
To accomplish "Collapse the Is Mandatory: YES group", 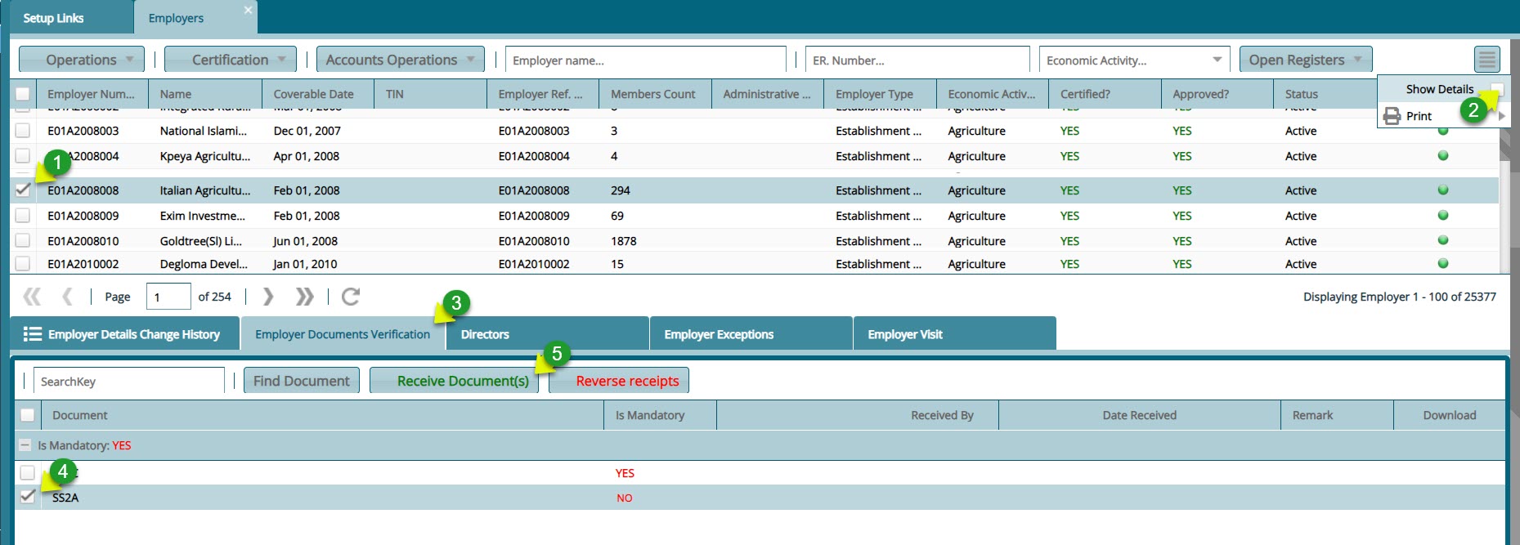I will pos(25,445).
